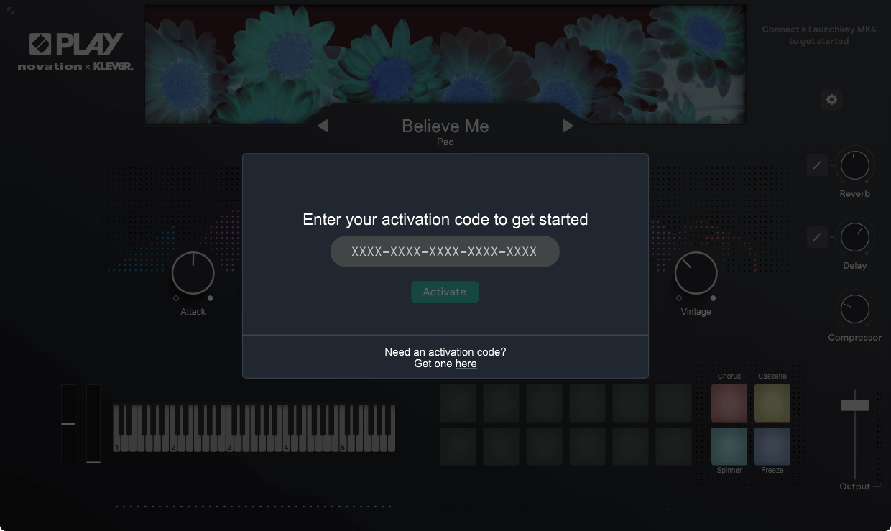The height and width of the screenshot is (531, 891).
Task: Go to previous preset with left arrow
Action: click(x=323, y=126)
